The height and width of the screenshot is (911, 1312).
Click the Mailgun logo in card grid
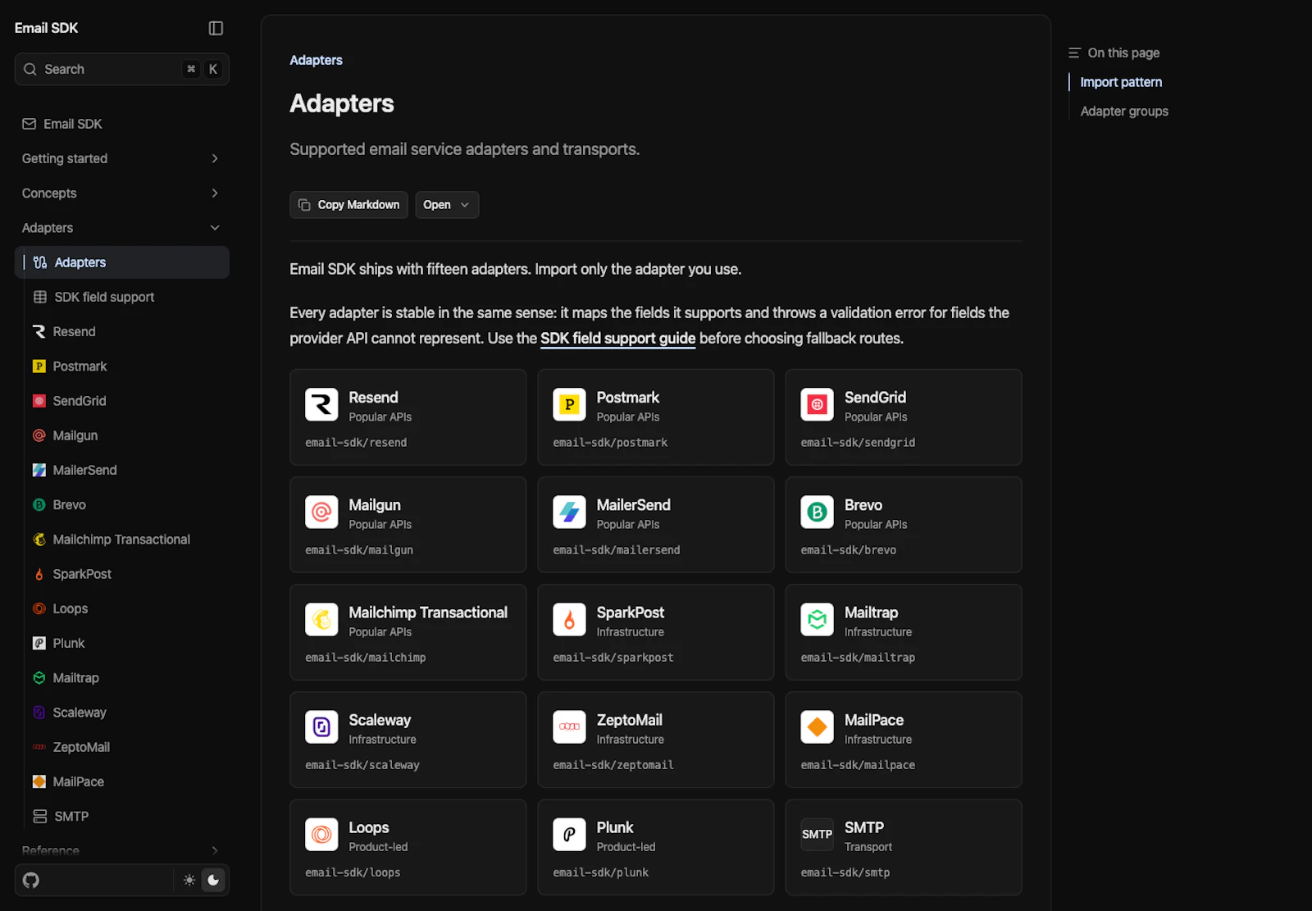[x=321, y=512]
